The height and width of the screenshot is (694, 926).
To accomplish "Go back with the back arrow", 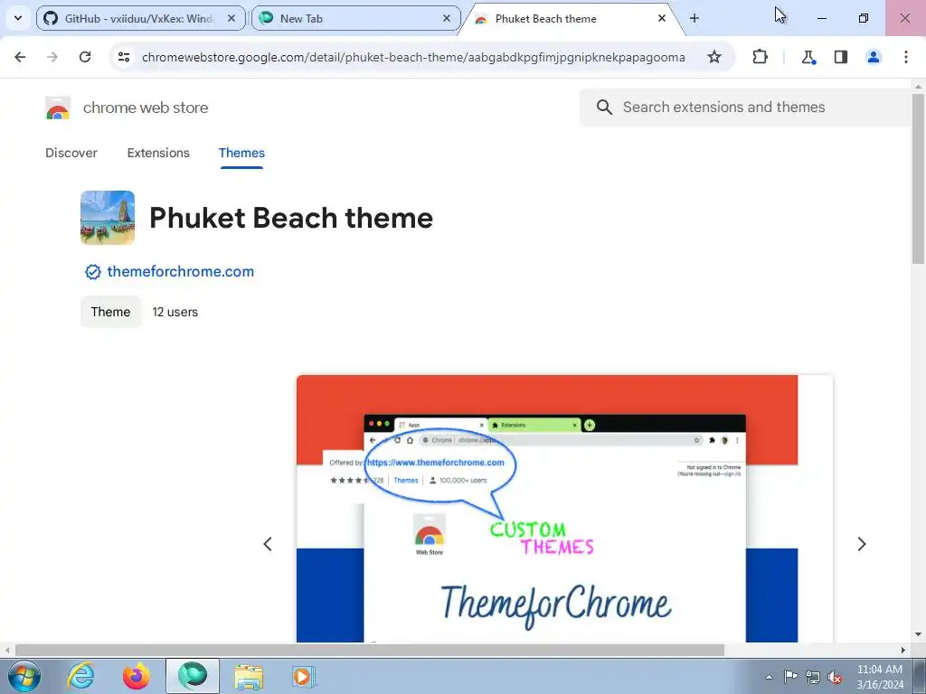I will 20,57.
